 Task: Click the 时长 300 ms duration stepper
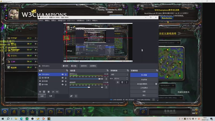pyautogui.click(x=127, y=79)
